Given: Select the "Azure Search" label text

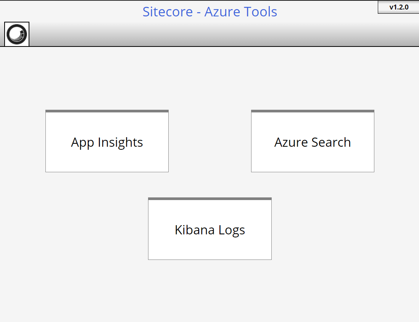Looking at the screenshot, I should click(313, 142).
